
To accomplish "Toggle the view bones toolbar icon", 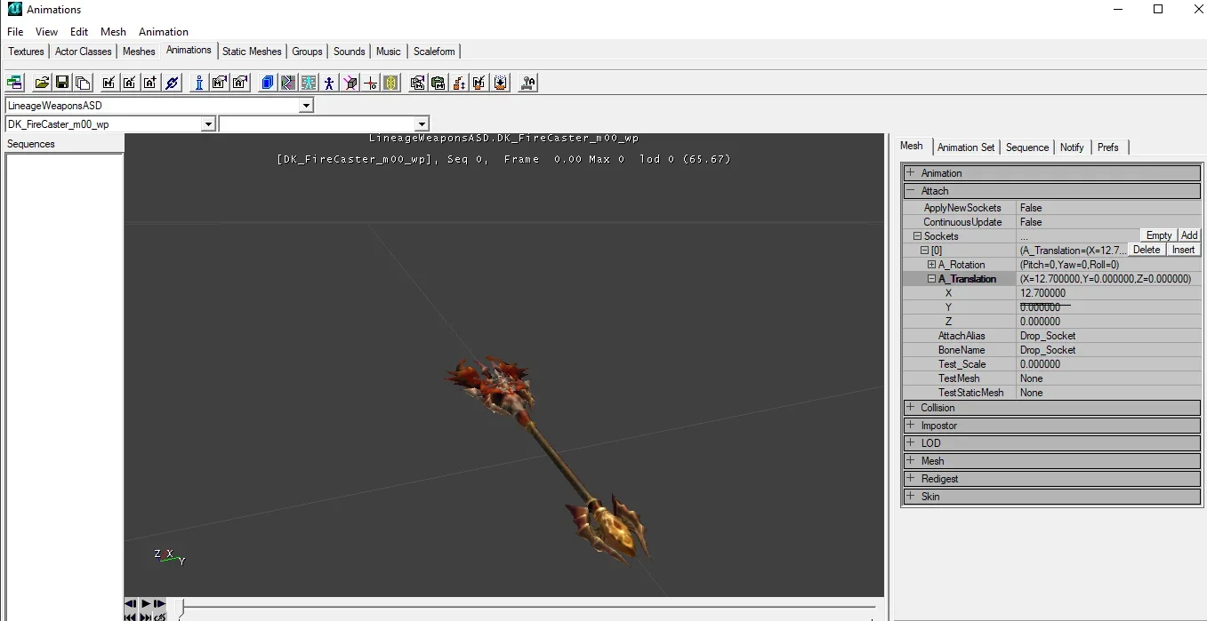I will point(287,83).
